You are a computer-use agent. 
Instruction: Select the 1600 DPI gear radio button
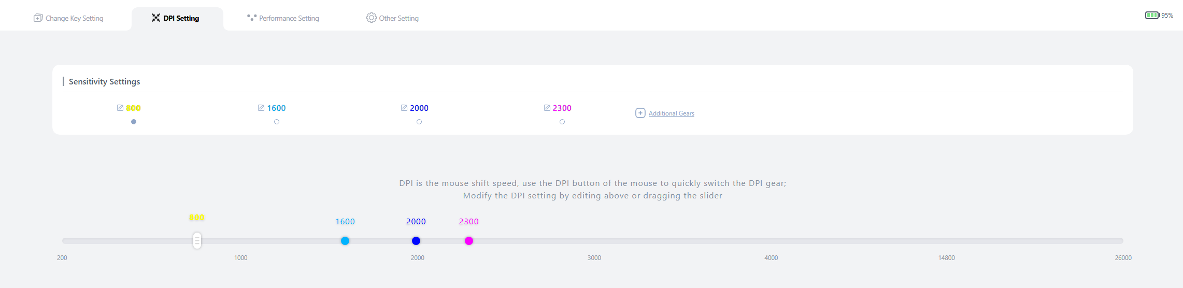pyautogui.click(x=277, y=122)
